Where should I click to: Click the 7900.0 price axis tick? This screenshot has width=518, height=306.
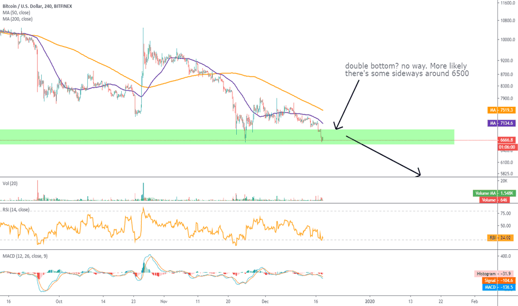tap(507, 98)
